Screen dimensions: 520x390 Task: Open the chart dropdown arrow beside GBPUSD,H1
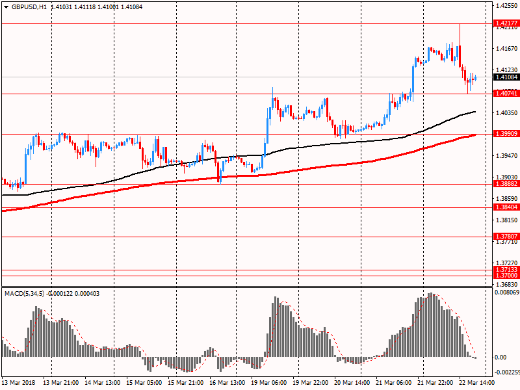[x=6, y=7]
